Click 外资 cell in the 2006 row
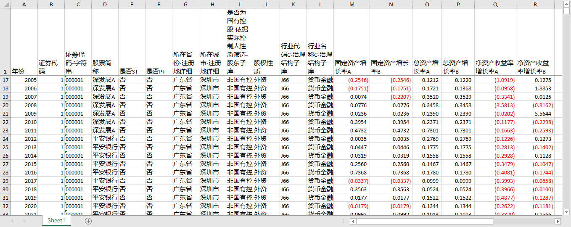Screen dimensions: 571x227 tap(266, 88)
